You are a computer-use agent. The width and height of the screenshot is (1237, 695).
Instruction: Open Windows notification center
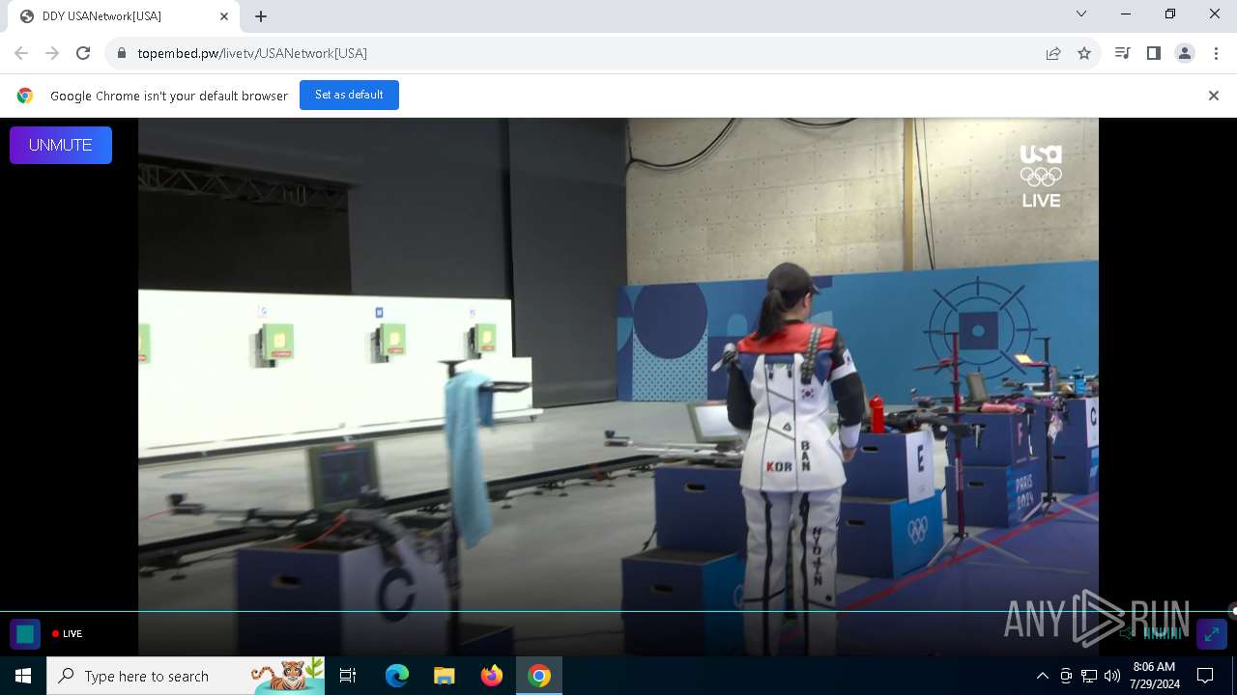click(x=1205, y=676)
